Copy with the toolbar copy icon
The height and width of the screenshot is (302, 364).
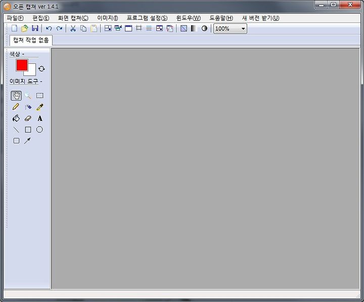83,28
